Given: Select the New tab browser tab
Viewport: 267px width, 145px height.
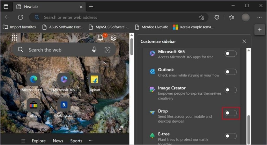Looking at the screenshot, I should (x=49, y=7).
